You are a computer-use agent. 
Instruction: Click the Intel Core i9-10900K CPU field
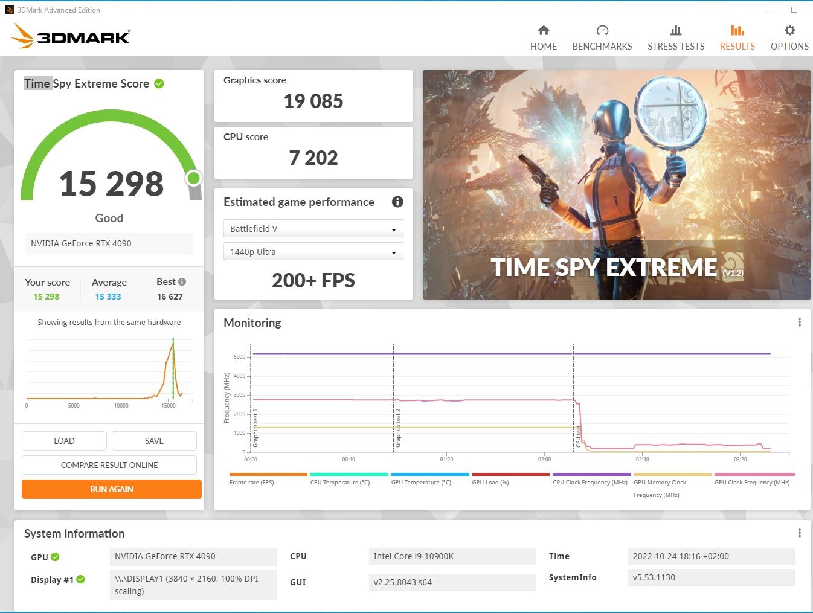[x=452, y=556]
